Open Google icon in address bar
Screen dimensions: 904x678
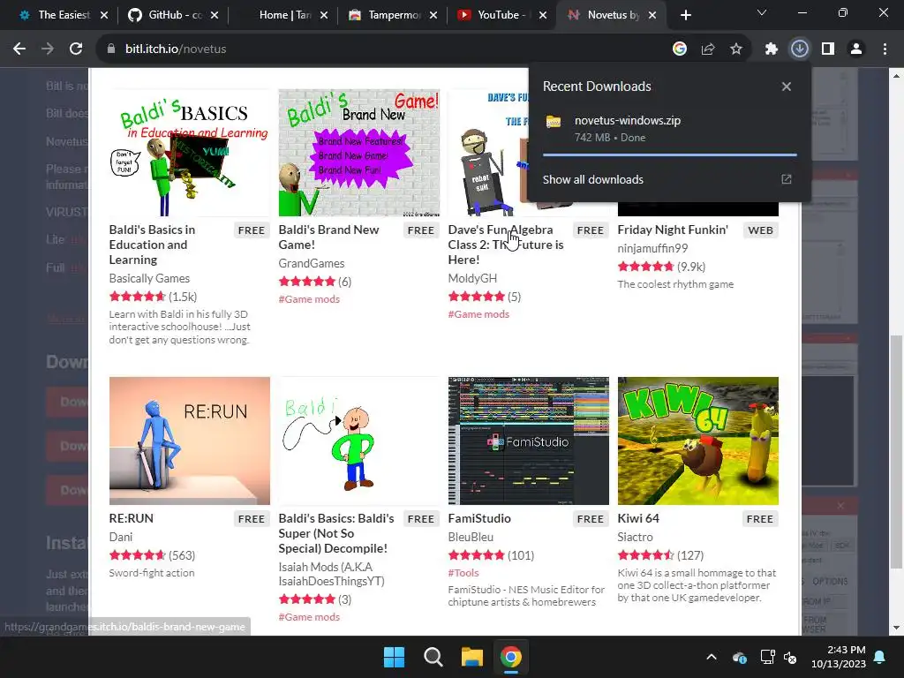coord(680,49)
